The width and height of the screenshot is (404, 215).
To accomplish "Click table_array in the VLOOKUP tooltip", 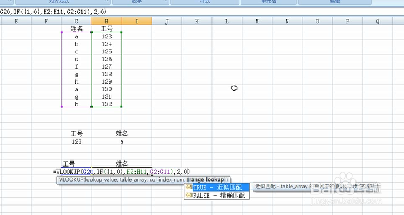I will coord(133,179).
